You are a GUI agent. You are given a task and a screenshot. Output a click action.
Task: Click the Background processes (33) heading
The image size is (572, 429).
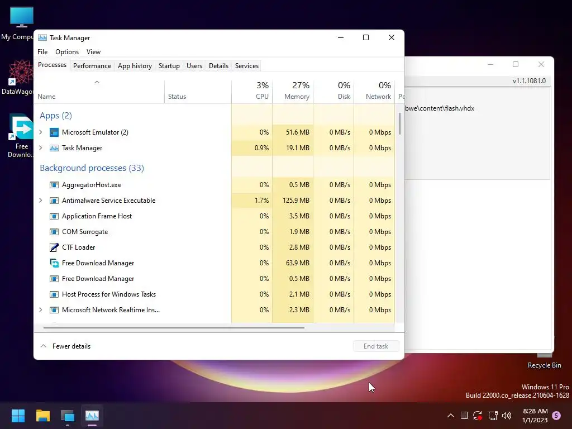92,168
